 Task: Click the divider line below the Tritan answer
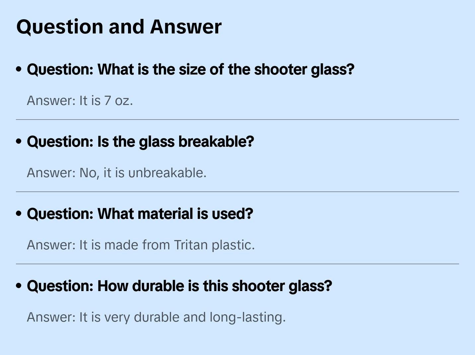(237, 264)
